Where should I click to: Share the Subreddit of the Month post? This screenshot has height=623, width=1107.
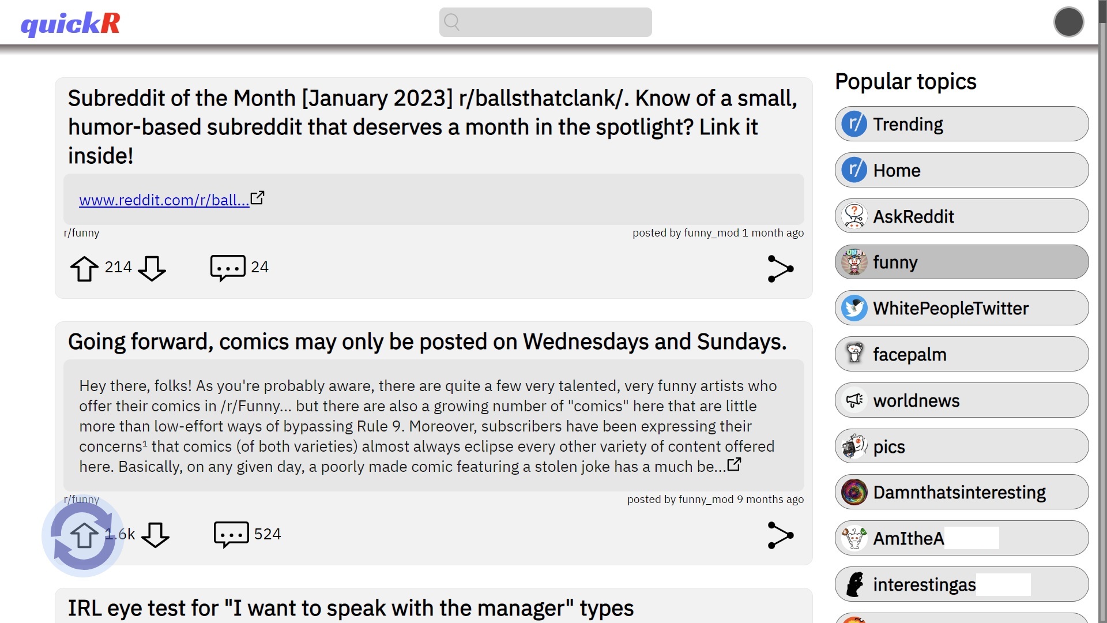coord(781,269)
